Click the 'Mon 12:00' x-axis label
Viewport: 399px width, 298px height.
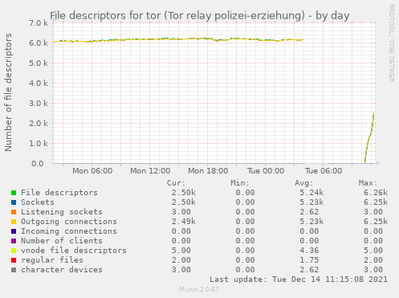click(x=150, y=171)
